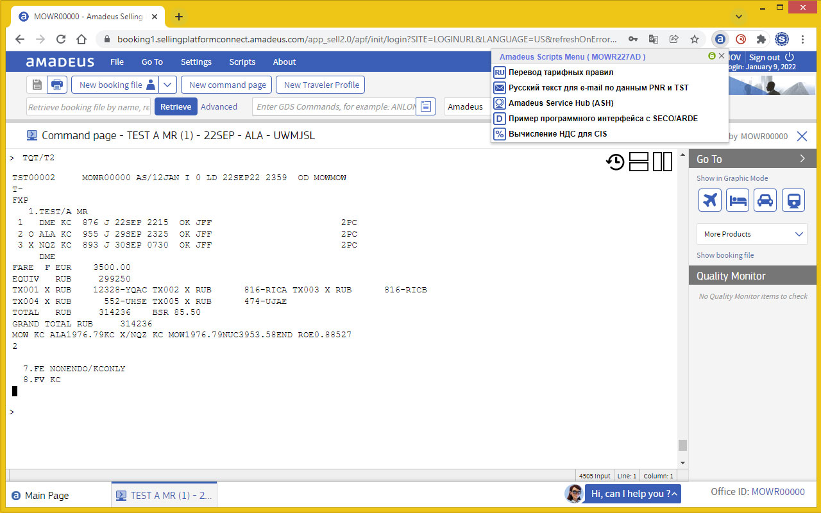821x513 pixels.
Task: Click the chat assistant avatar icon
Action: (x=574, y=493)
